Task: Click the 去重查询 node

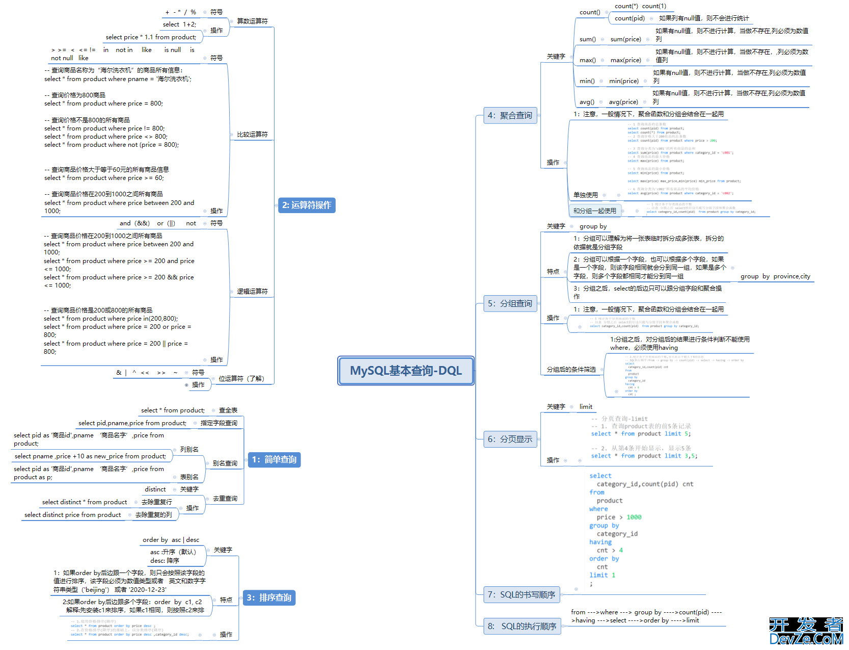Action: click(225, 499)
